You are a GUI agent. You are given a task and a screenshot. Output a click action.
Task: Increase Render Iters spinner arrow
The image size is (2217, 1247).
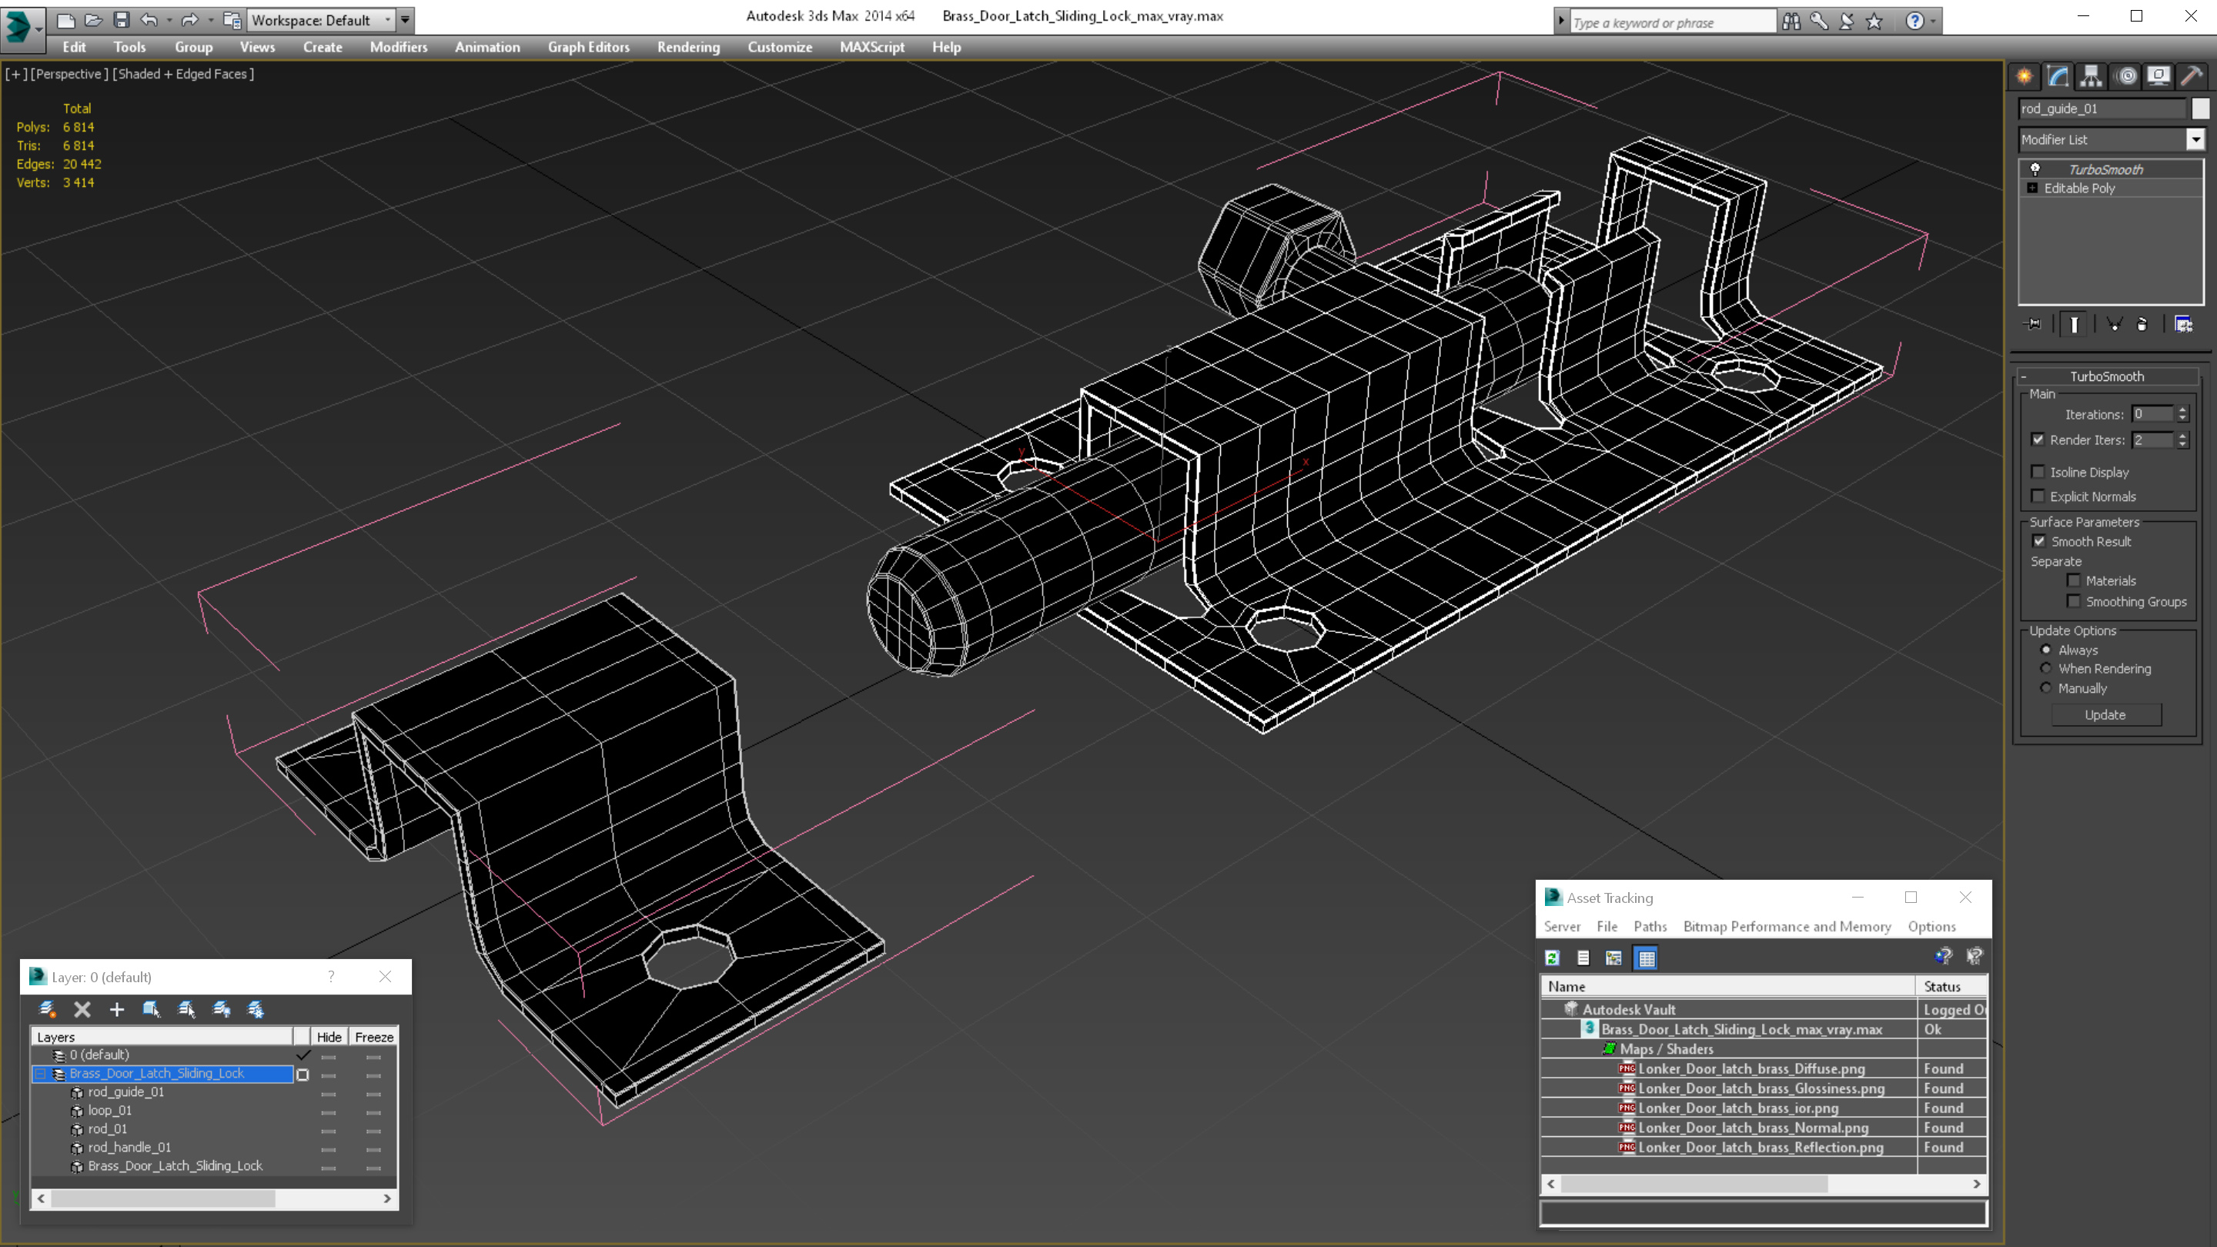point(2182,436)
